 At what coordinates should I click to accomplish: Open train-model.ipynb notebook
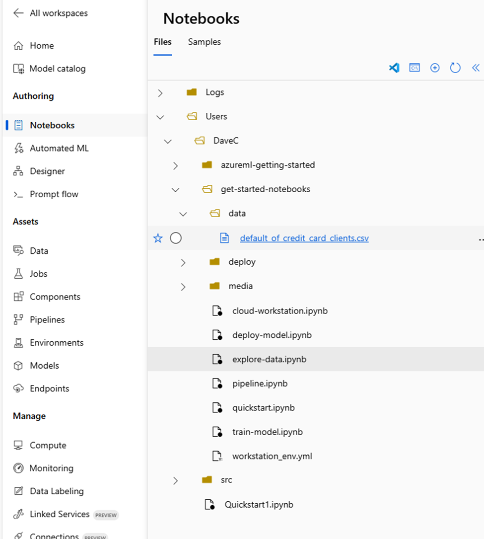click(x=268, y=432)
